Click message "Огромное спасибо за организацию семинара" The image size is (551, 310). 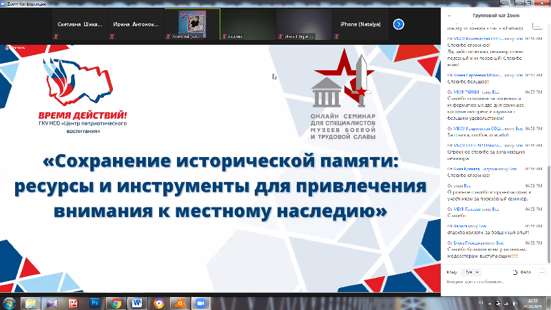pyautogui.click(x=486, y=155)
